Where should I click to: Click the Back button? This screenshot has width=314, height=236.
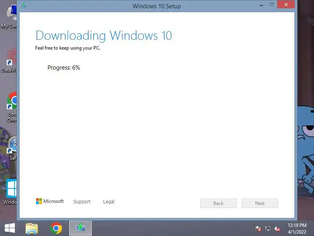[x=219, y=203]
